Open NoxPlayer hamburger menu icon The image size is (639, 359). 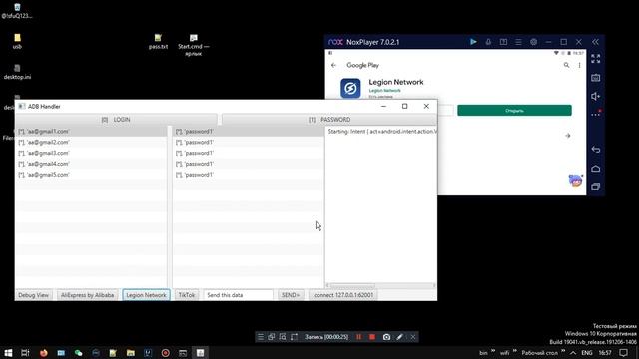518,42
